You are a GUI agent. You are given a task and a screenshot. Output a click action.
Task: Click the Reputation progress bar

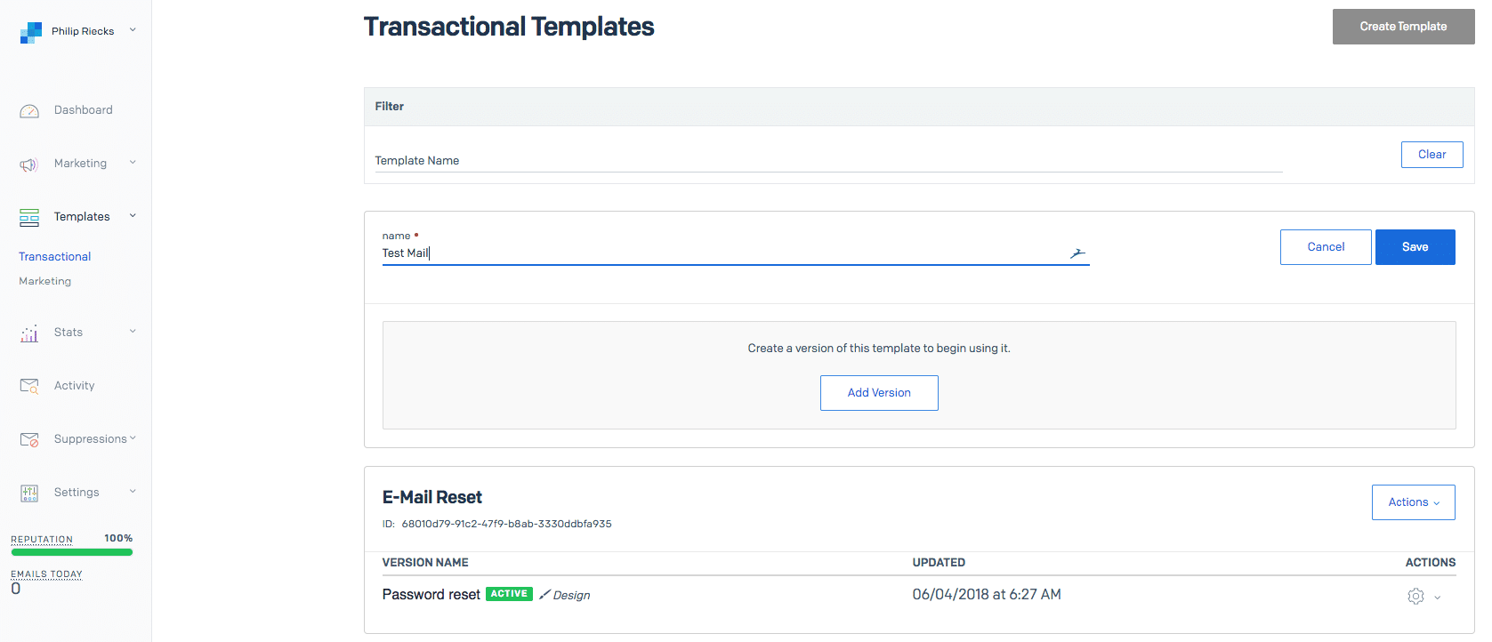(x=71, y=552)
